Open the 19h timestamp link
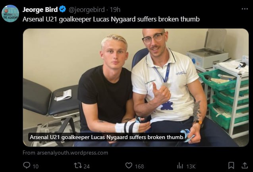253x172 pixels. [115, 10]
